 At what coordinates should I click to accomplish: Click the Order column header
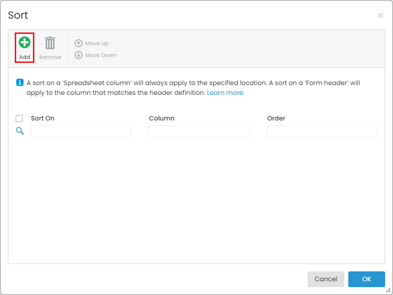tap(276, 118)
